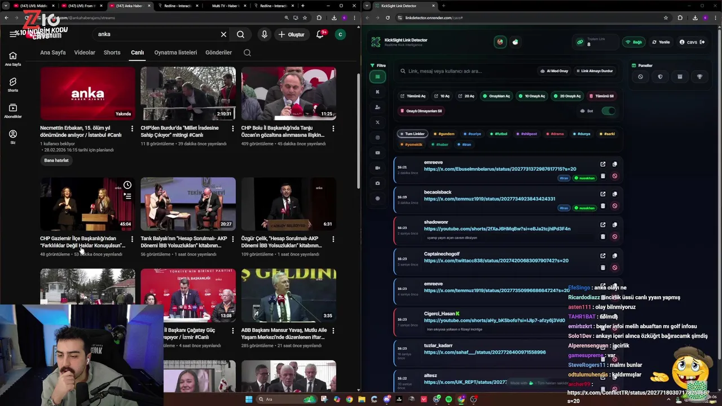Image resolution: width=722 pixels, height=406 pixels.
Task: Toggle the #drama tag filter
Action: 556,134
